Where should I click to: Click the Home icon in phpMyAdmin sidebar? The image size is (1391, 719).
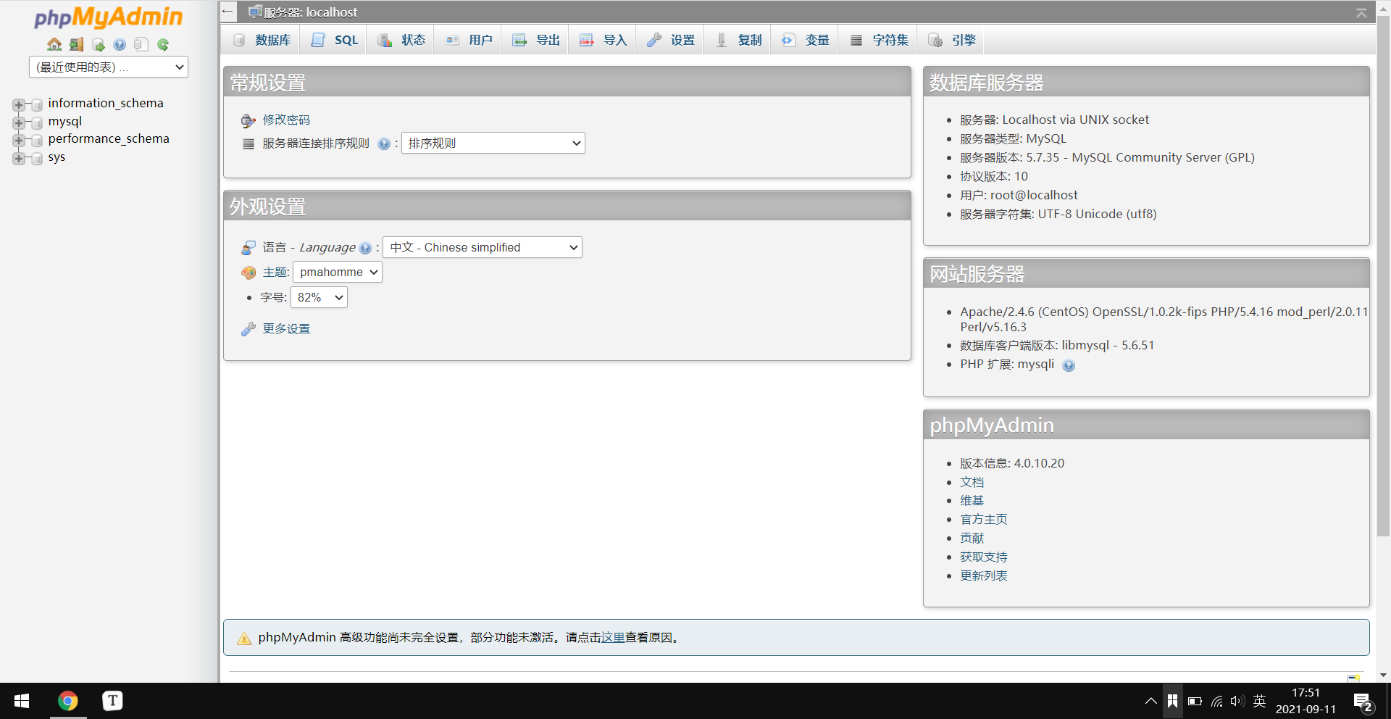point(54,44)
